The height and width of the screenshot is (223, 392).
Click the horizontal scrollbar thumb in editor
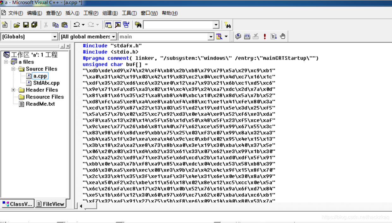coord(91,206)
